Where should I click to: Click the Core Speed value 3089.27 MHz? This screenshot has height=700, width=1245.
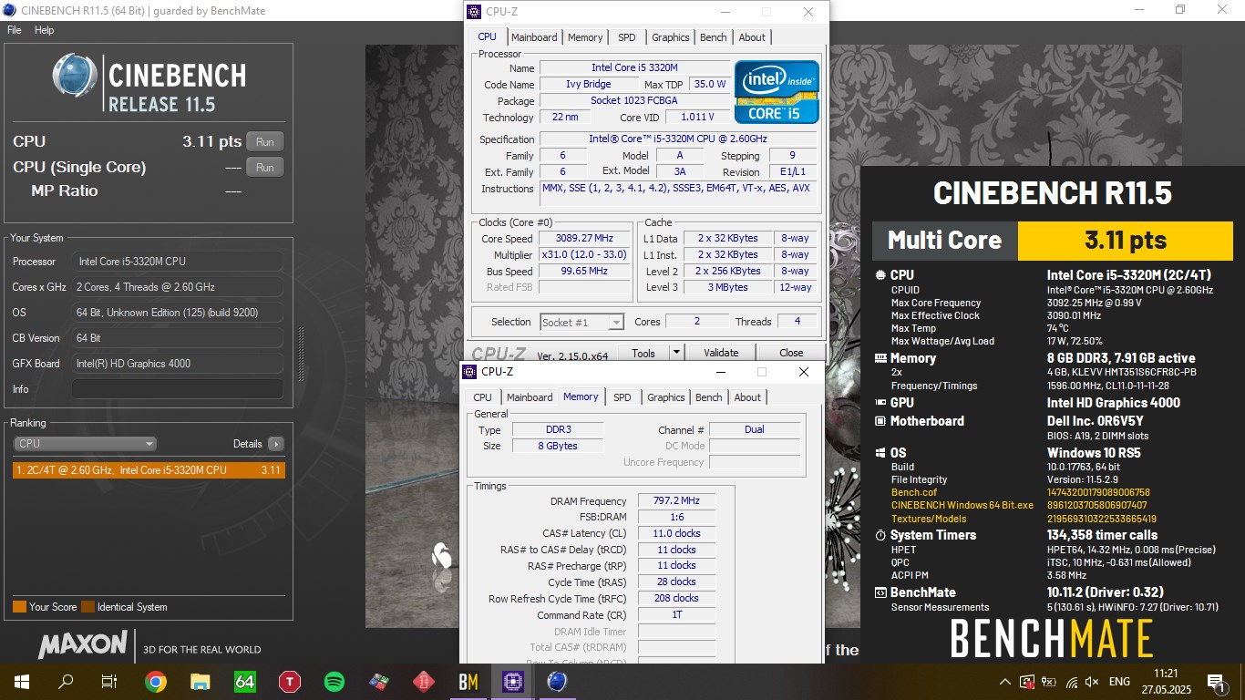coord(584,239)
